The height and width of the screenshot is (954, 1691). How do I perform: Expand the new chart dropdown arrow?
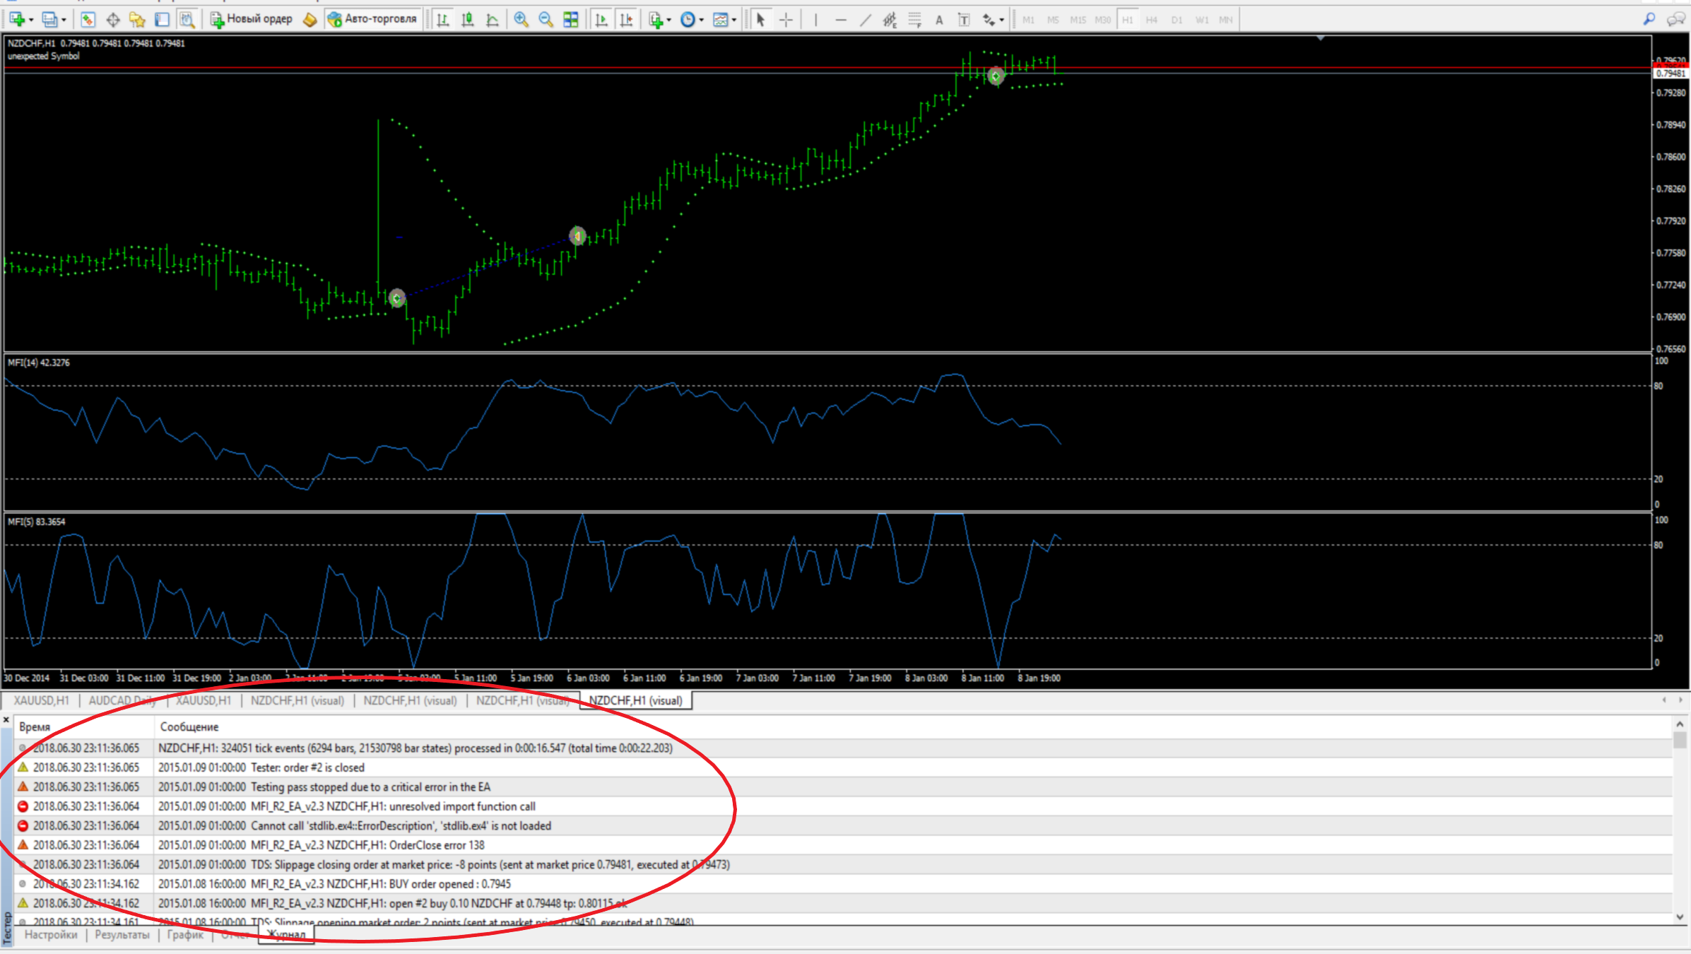coord(31,20)
